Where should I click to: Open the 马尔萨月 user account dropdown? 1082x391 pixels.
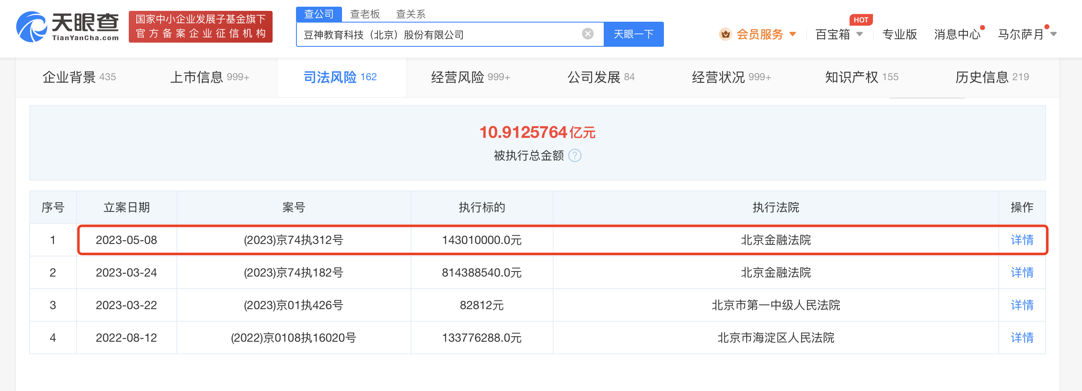click(1053, 34)
